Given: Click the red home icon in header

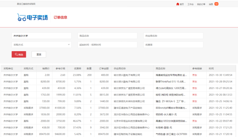Looking at the screenshot, I should [178, 4].
